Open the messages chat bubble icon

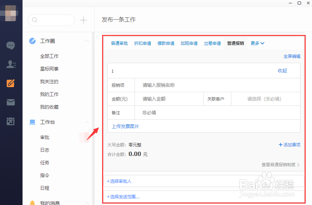[x=11, y=46]
